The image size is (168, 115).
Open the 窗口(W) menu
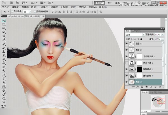(x=93, y=7)
